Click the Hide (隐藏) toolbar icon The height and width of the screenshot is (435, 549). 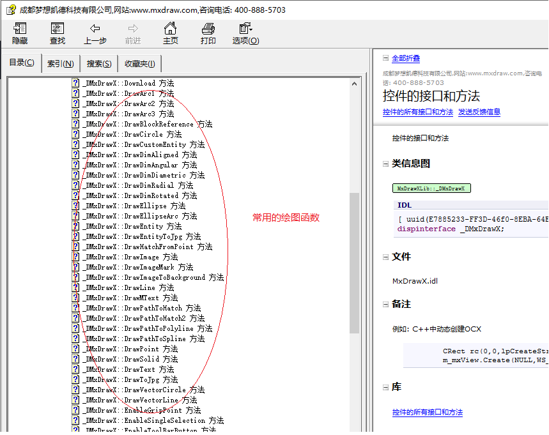[x=20, y=29]
